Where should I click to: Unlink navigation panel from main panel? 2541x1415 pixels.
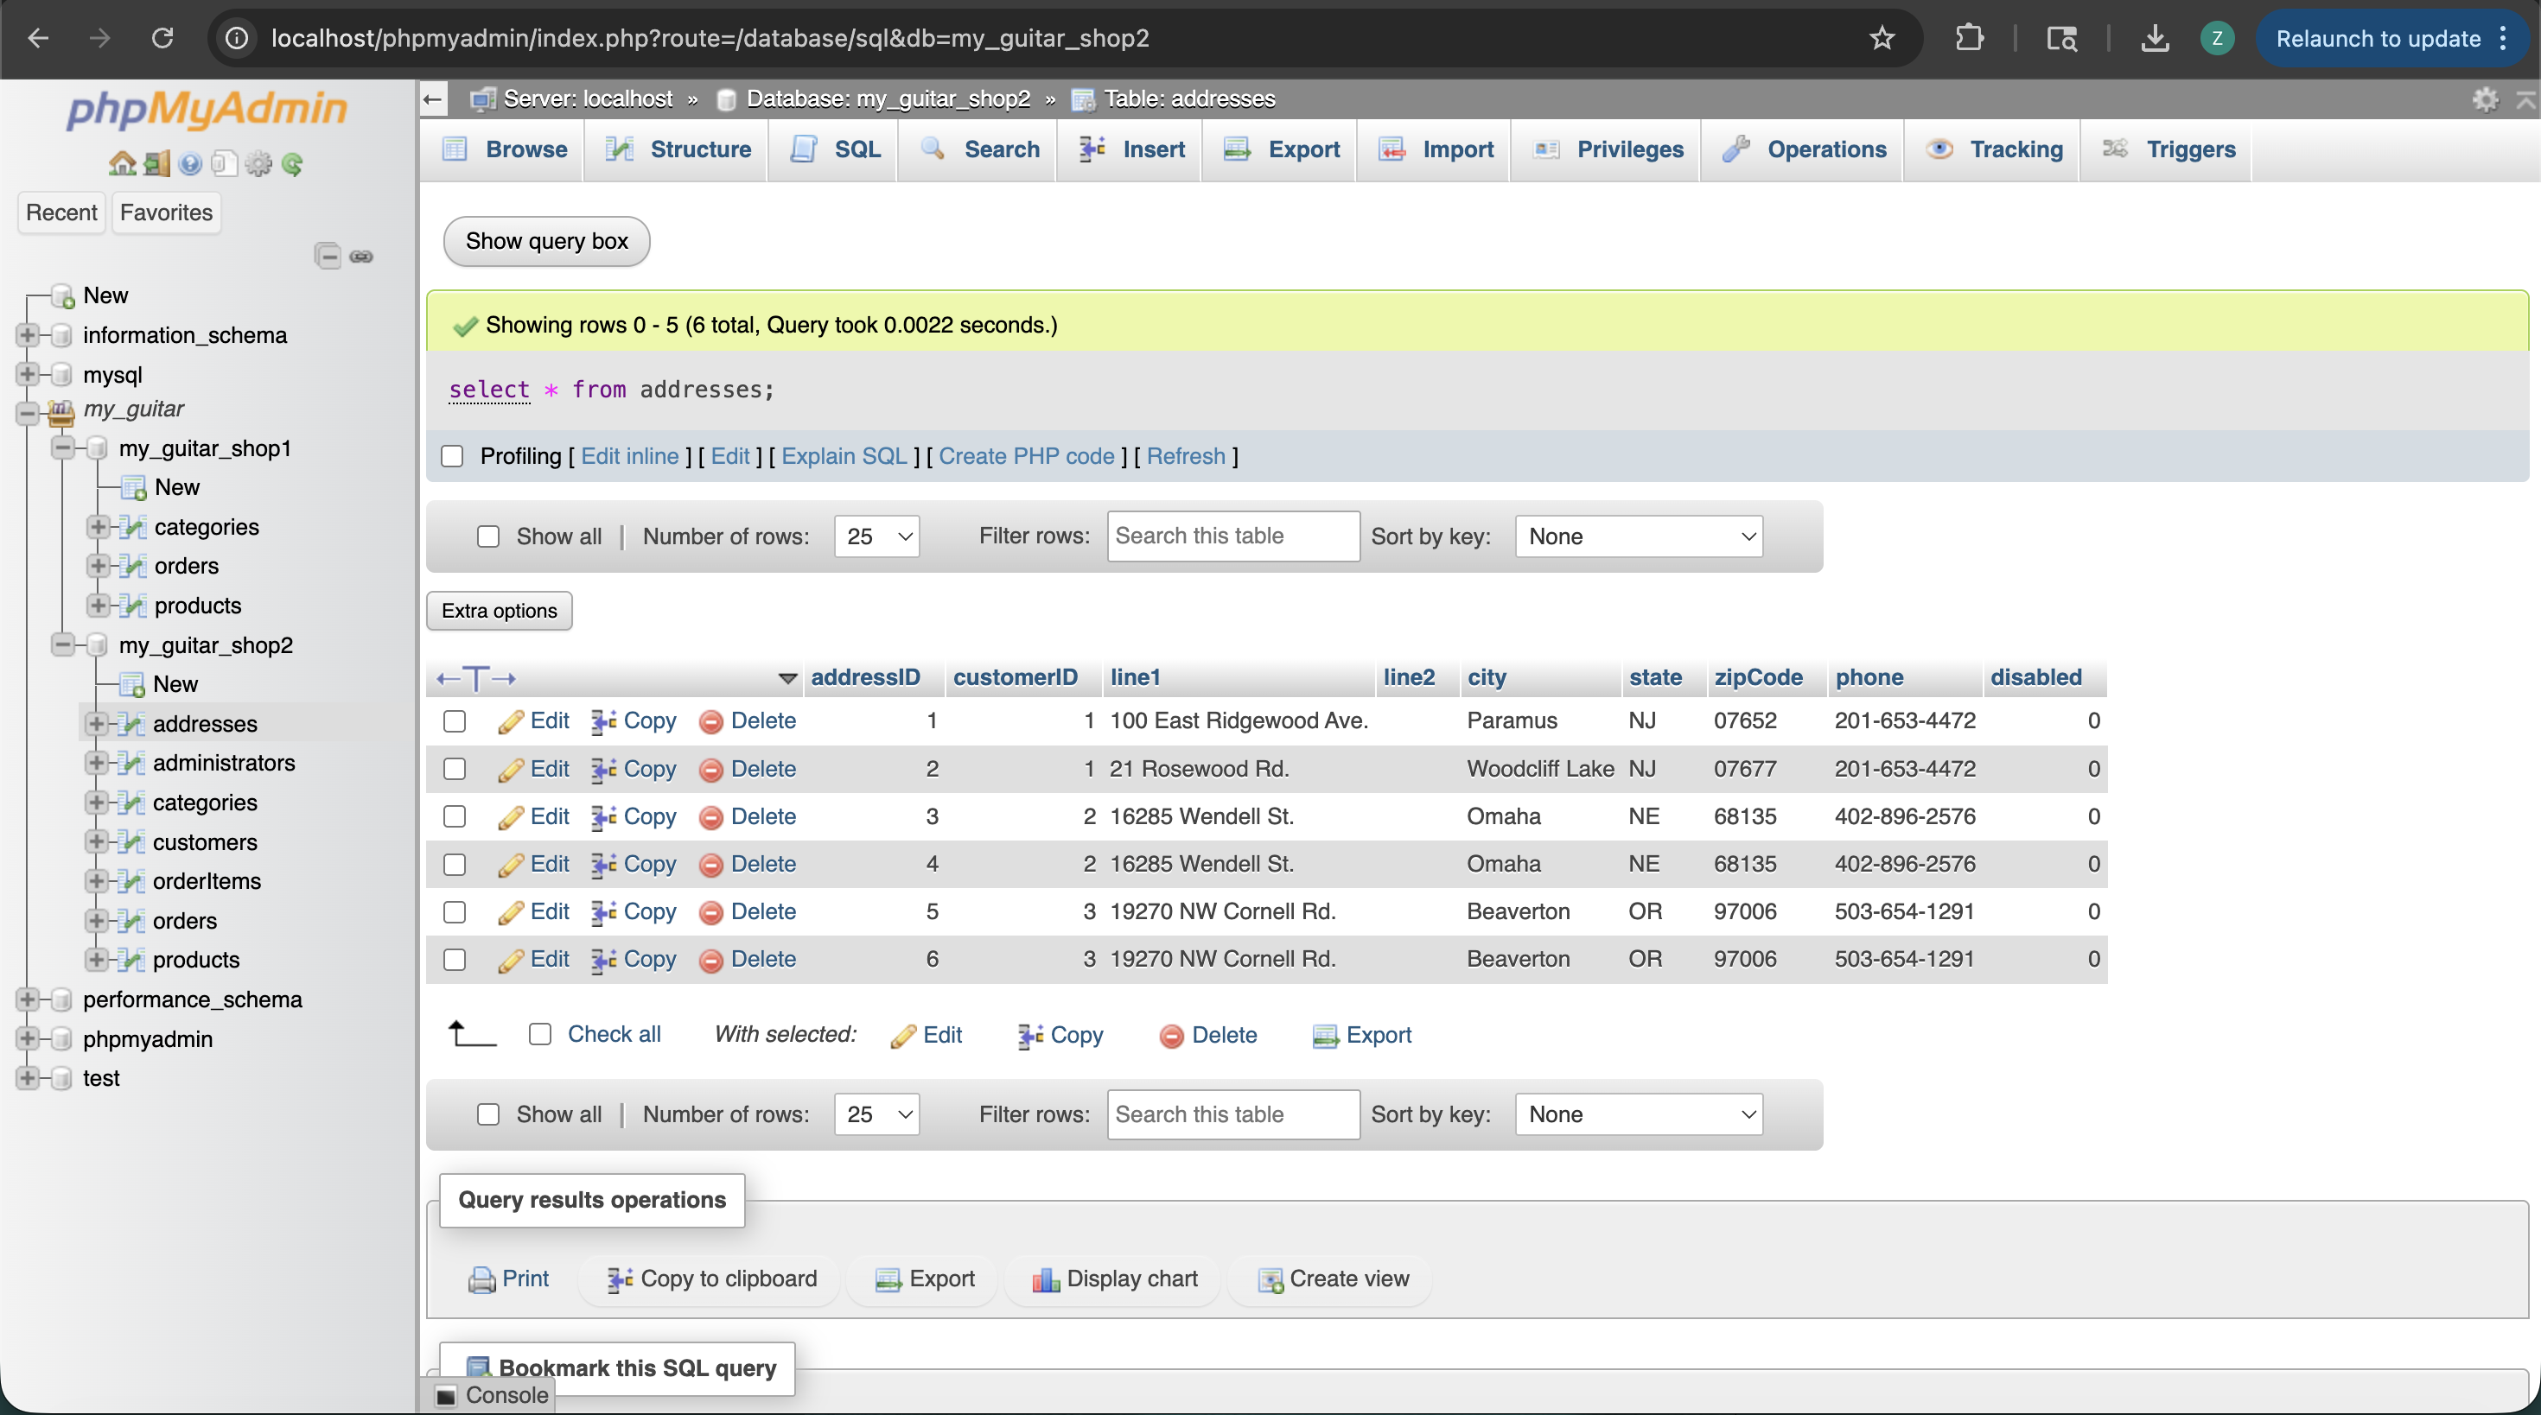click(362, 257)
